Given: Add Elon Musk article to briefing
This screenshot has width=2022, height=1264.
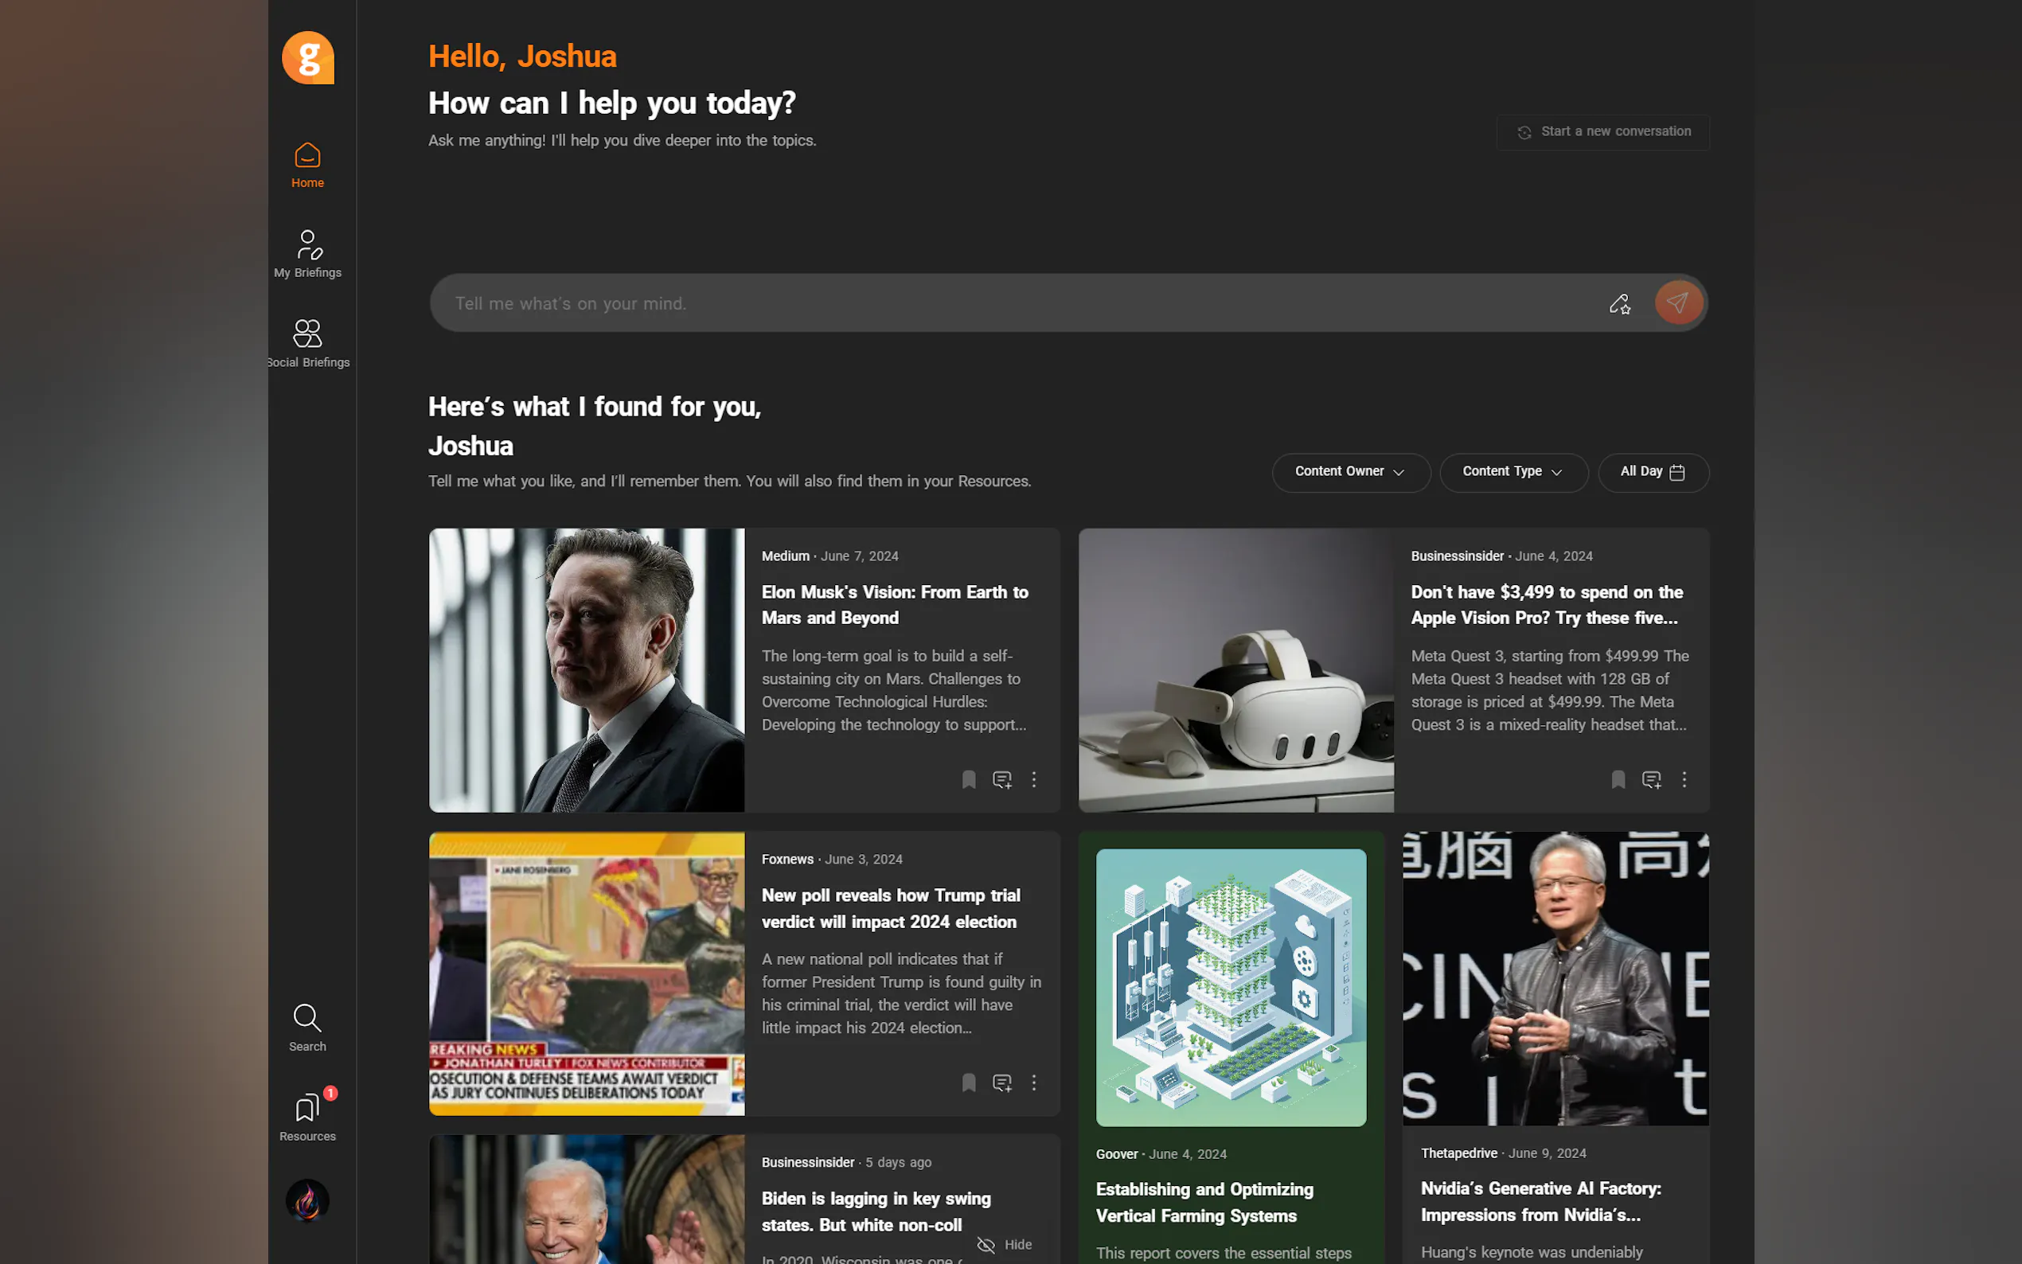Looking at the screenshot, I should 1001,780.
